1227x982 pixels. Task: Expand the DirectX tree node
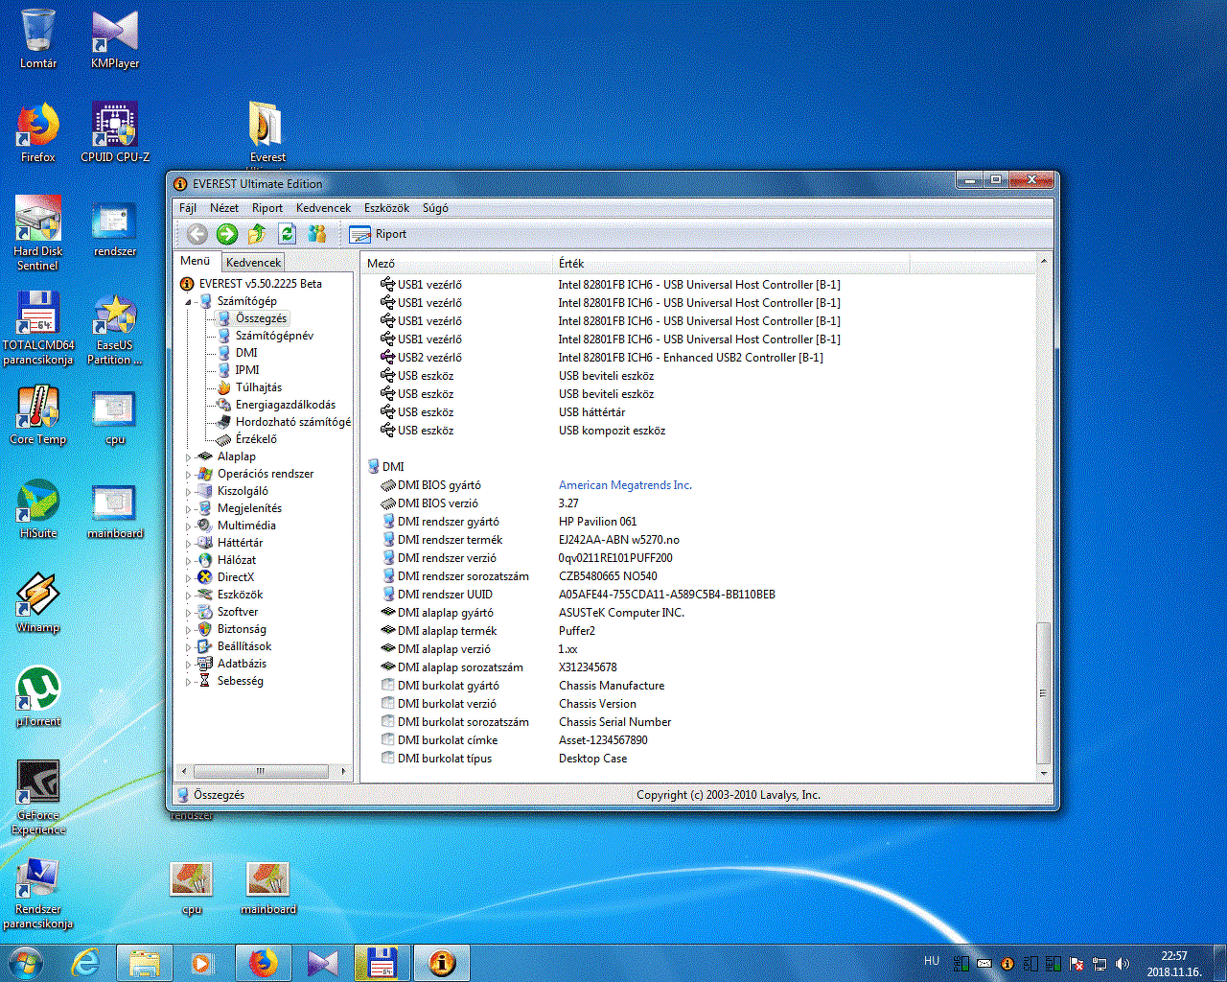pyautogui.click(x=189, y=578)
